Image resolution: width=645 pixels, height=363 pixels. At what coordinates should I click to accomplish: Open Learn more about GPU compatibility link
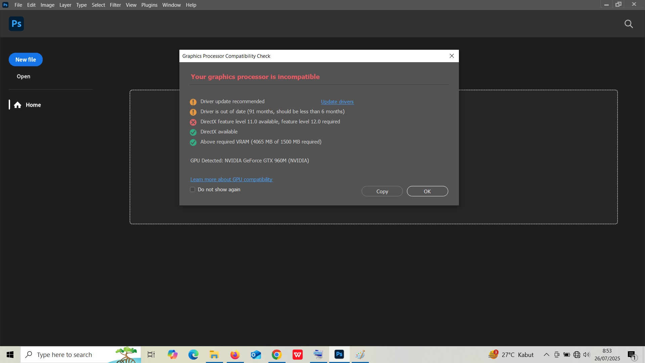point(231,179)
